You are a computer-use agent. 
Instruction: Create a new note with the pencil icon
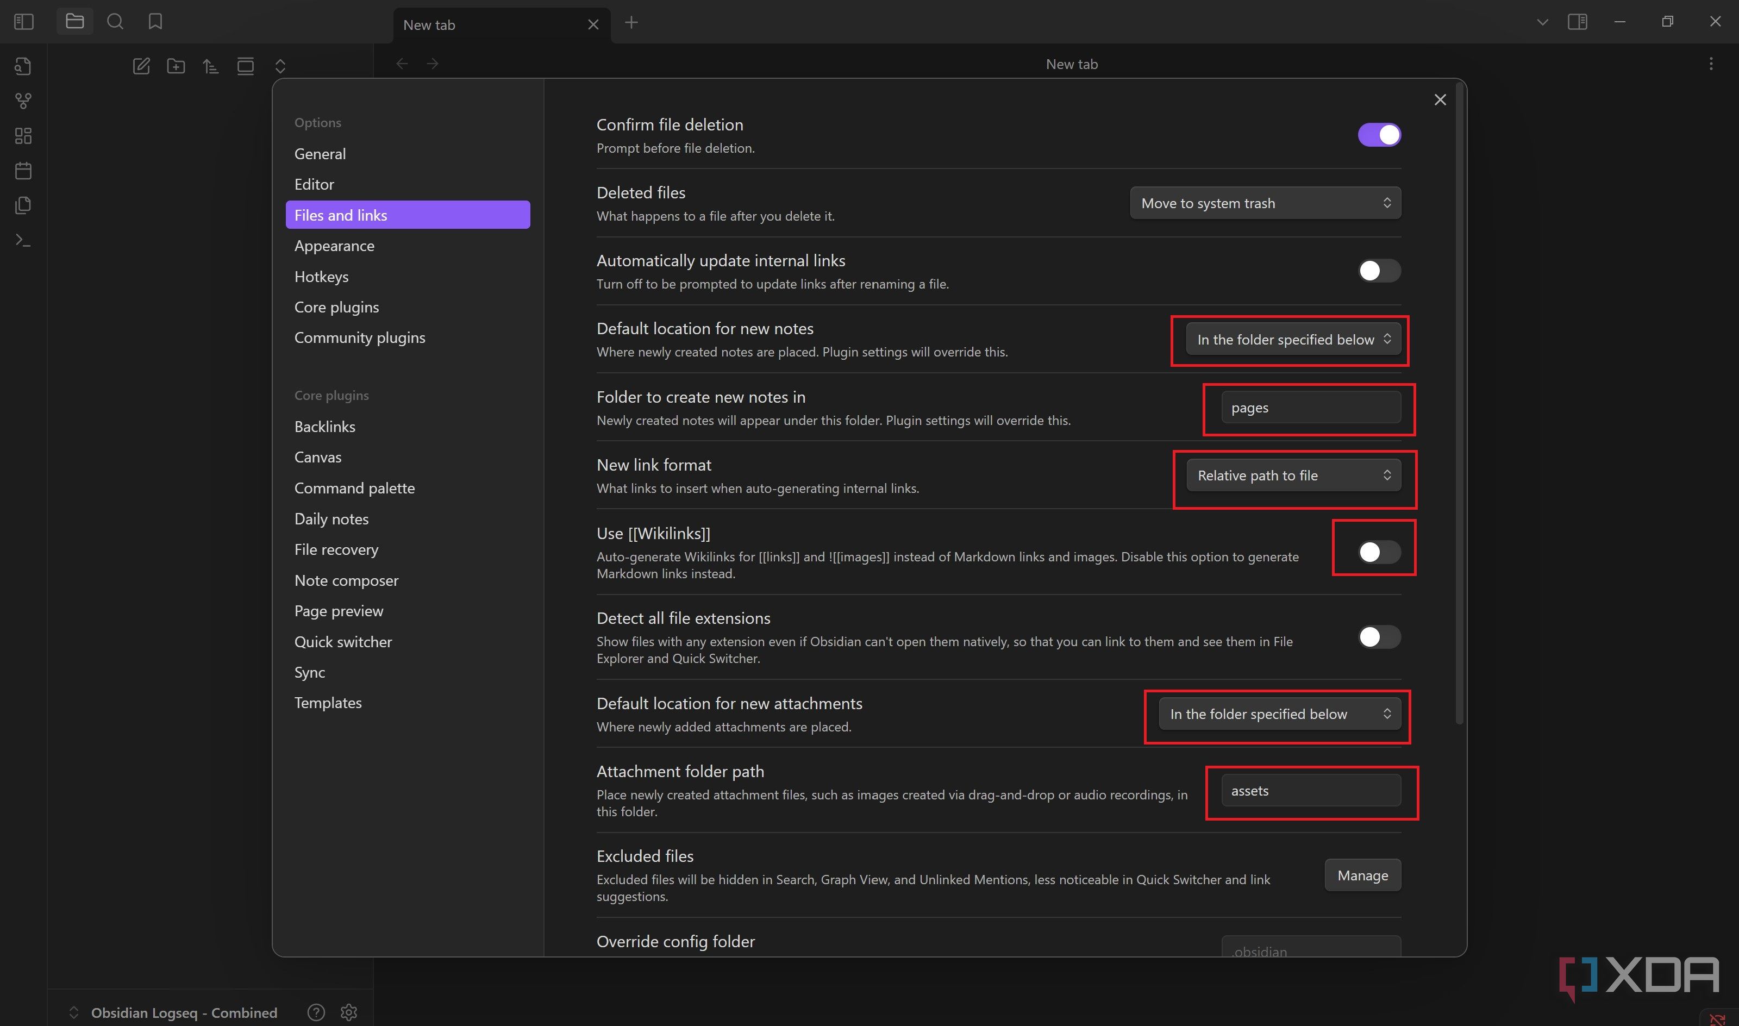pos(141,66)
